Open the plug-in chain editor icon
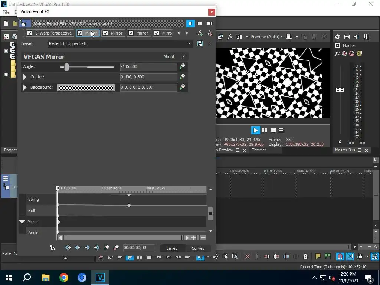The image size is (380, 285). (x=200, y=33)
